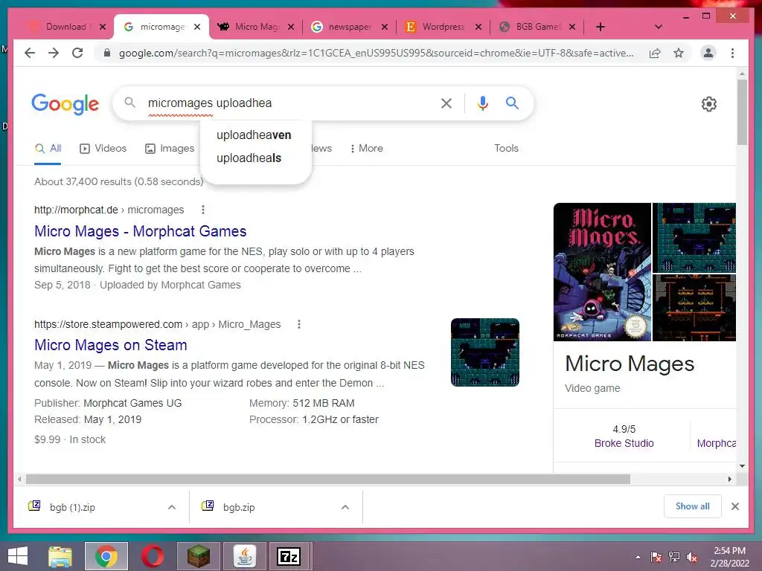
Task: Click the address bar URL
Action: [376, 53]
